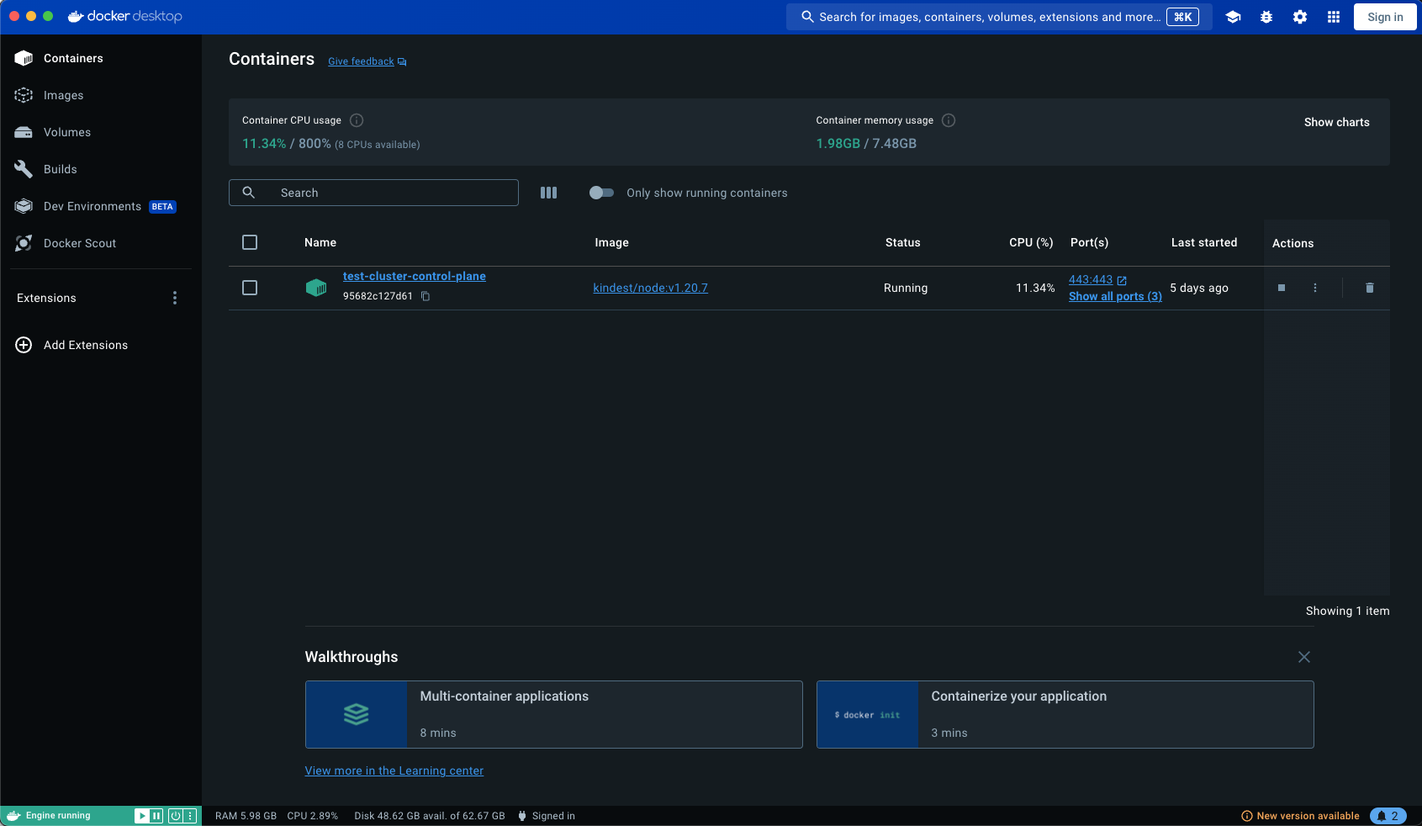Open the Troubleshoot bug icon

(1266, 17)
